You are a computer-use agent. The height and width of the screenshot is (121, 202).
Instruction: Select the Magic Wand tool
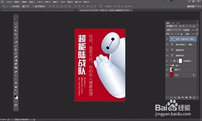tap(16, 31)
